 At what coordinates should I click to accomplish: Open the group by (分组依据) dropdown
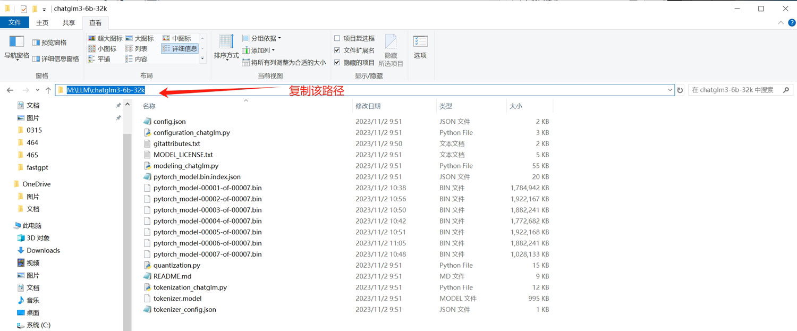point(261,38)
